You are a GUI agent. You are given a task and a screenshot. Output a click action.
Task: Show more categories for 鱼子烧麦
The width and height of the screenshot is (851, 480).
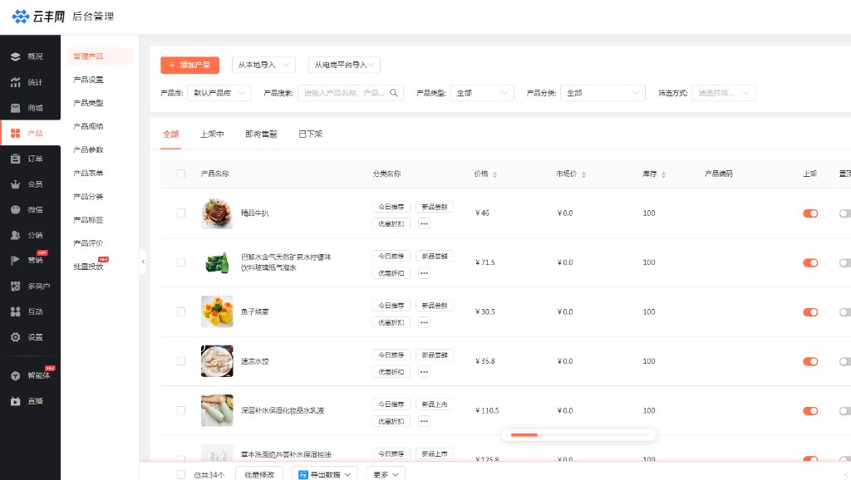click(x=424, y=322)
